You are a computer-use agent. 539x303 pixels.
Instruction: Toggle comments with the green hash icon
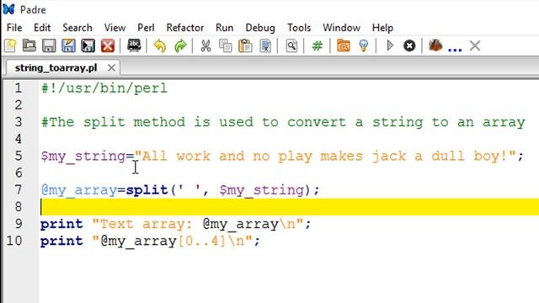[x=318, y=45]
